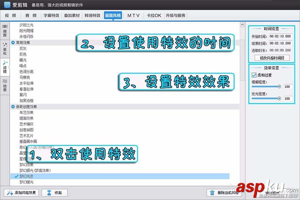Image resolution: width=300 pixels, height=200 pixels.
Task: Select 艺术编织 effect
Action: 26,124
